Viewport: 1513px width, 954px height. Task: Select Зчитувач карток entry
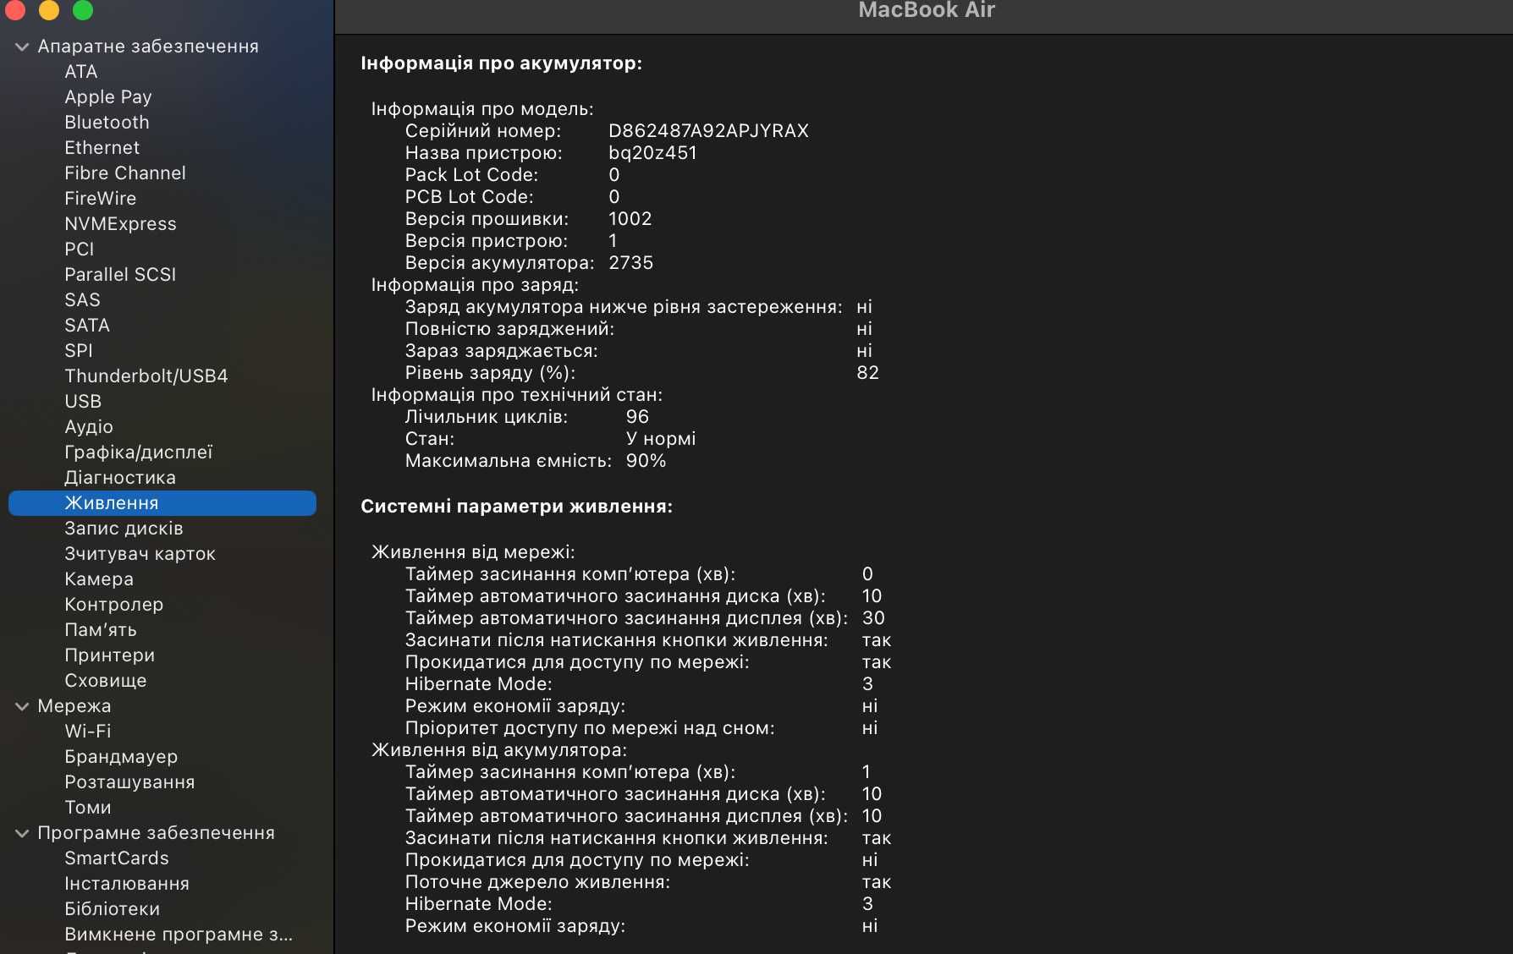[x=140, y=554]
